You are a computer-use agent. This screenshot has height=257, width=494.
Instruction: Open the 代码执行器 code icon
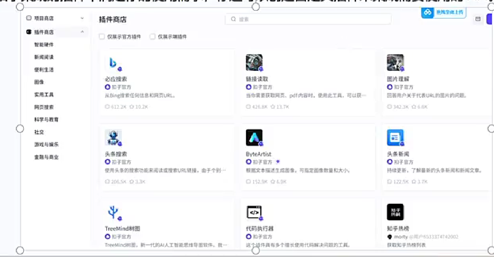[254, 212]
